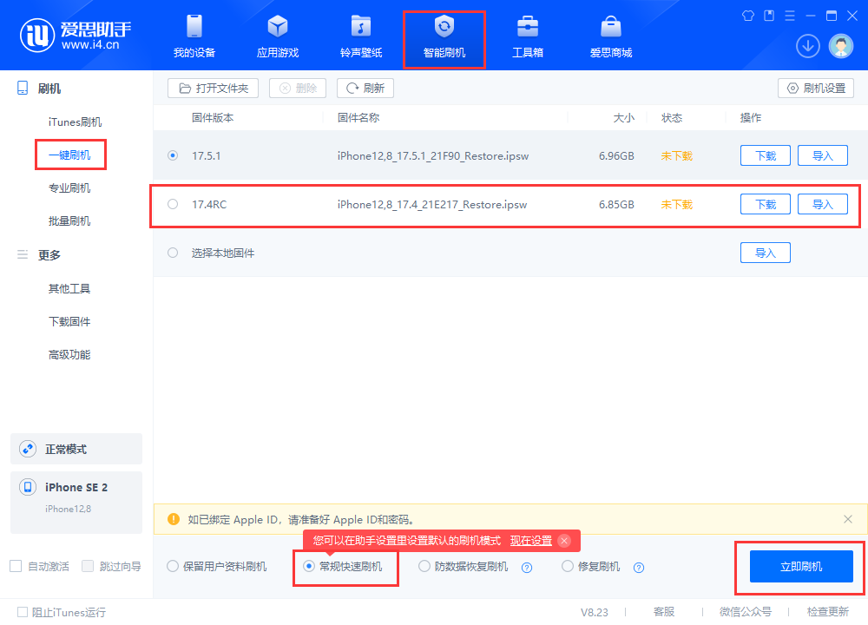The height and width of the screenshot is (625, 868).
Task: Open the 应用游戏 apps section
Action: (278, 36)
